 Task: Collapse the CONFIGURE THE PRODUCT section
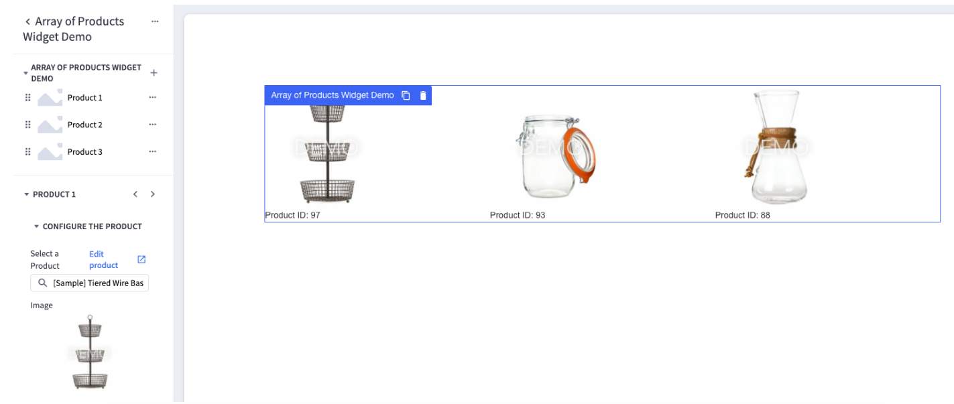click(x=37, y=226)
